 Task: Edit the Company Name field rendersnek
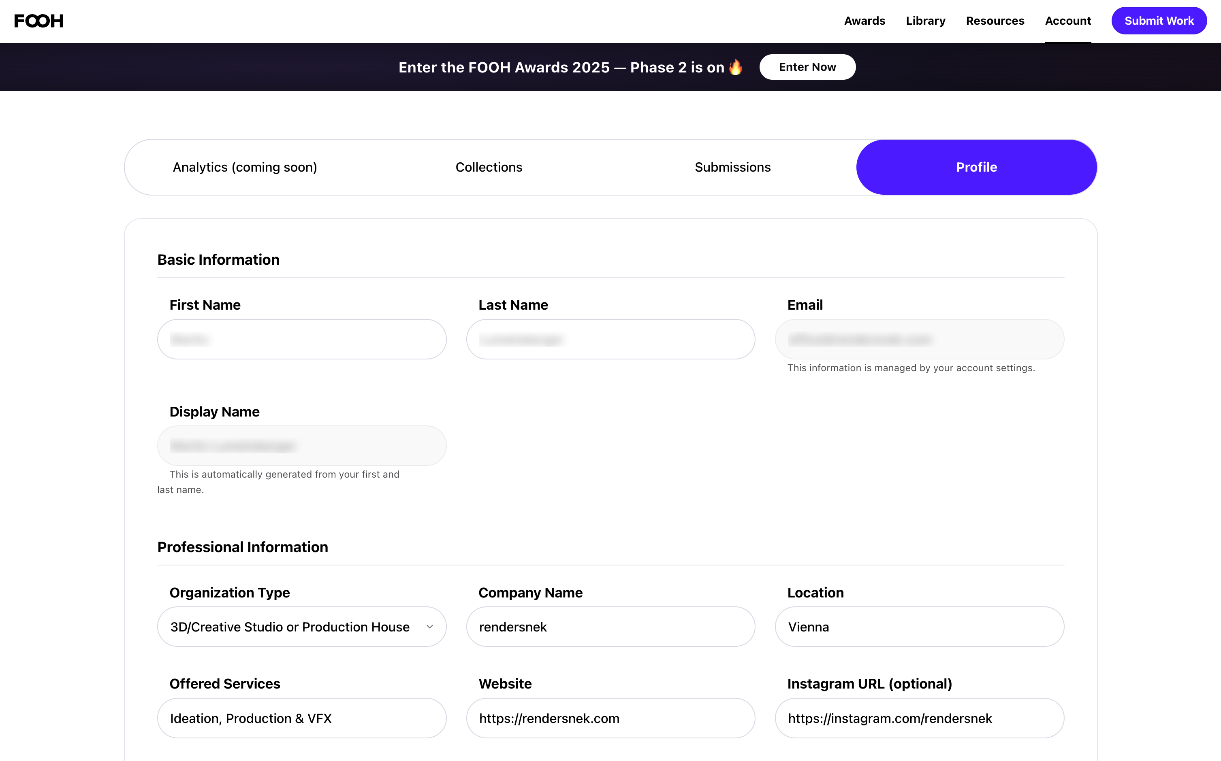click(610, 627)
